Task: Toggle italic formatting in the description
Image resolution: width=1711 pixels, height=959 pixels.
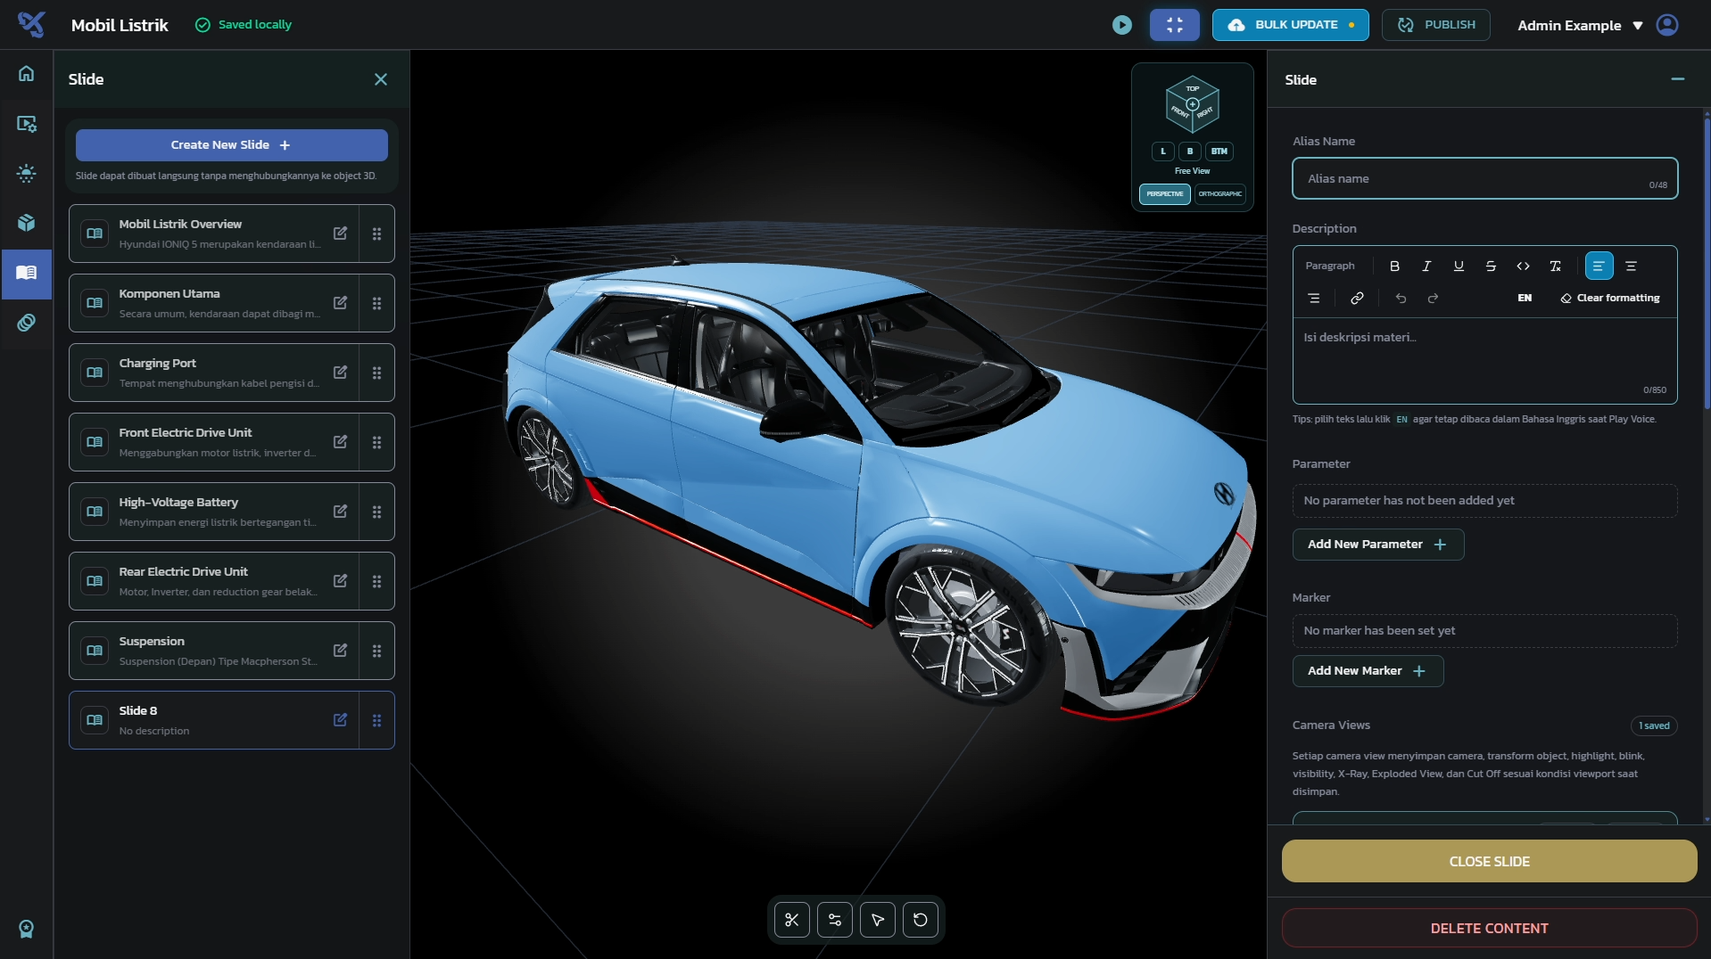Action: pyautogui.click(x=1426, y=266)
